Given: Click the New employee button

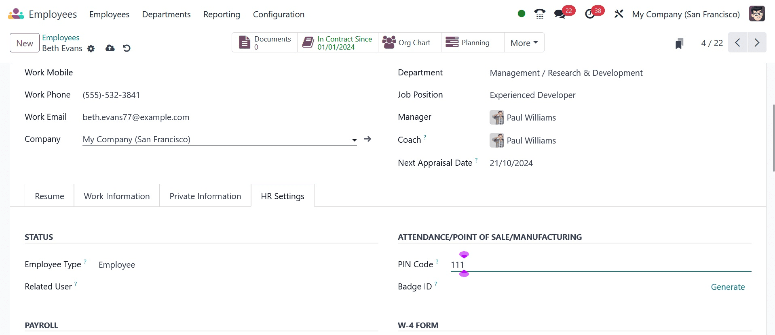Looking at the screenshot, I should tap(25, 43).
